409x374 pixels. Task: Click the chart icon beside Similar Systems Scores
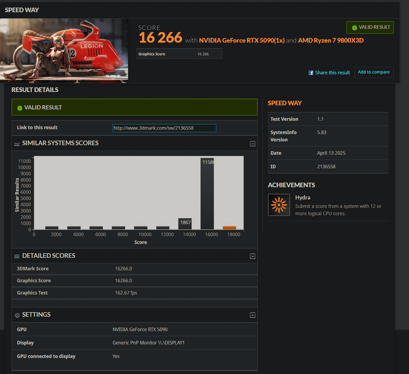(17, 144)
